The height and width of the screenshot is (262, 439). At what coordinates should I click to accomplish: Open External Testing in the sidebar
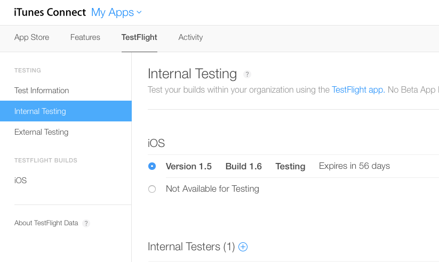(41, 132)
